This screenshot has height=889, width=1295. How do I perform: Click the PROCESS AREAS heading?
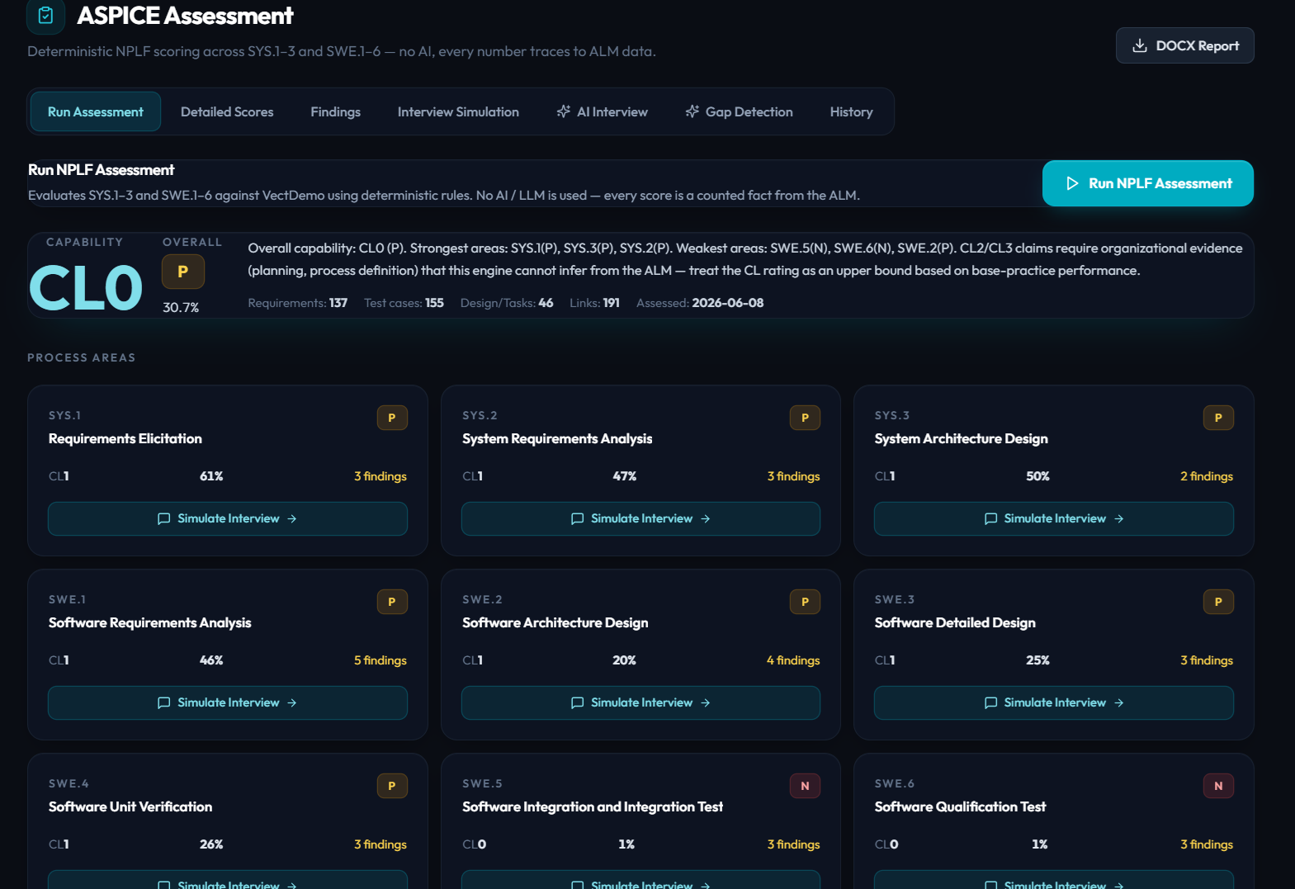coord(81,357)
